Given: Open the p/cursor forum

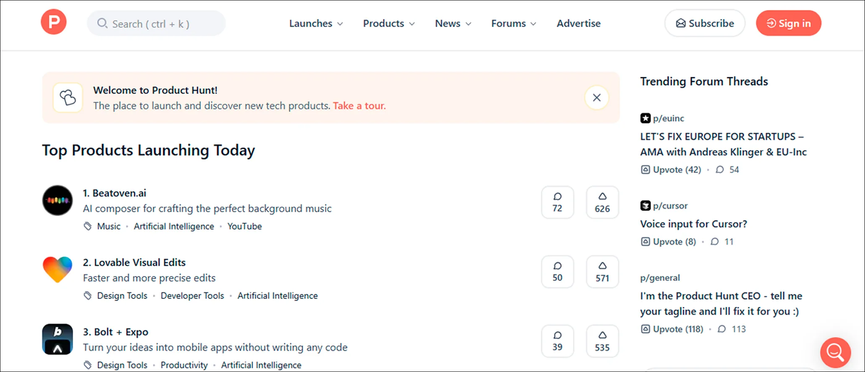Looking at the screenshot, I should coord(670,206).
